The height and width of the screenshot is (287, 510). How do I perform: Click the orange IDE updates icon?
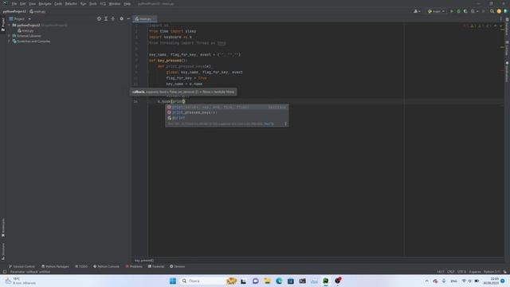point(499,11)
